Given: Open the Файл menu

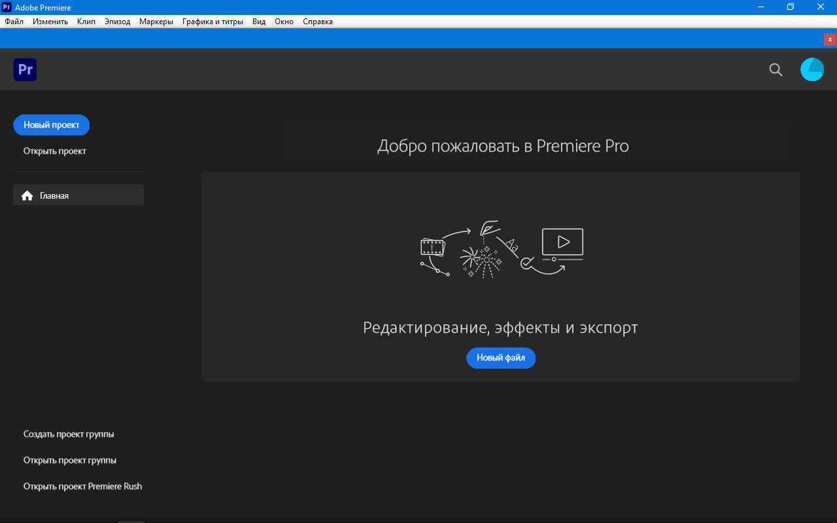Looking at the screenshot, I should point(14,22).
